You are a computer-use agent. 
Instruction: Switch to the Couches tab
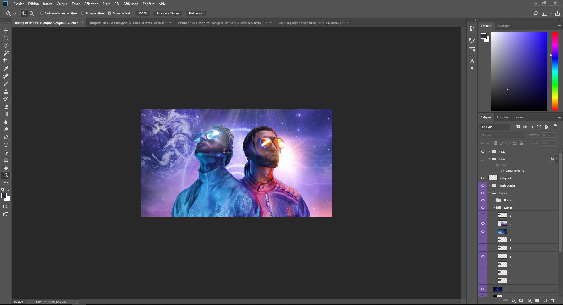[x=503, y=117]
